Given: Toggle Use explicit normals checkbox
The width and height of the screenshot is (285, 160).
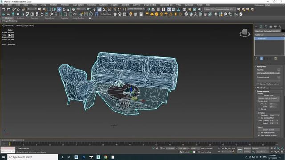Looking at the screenshot, I should point(259,133).
